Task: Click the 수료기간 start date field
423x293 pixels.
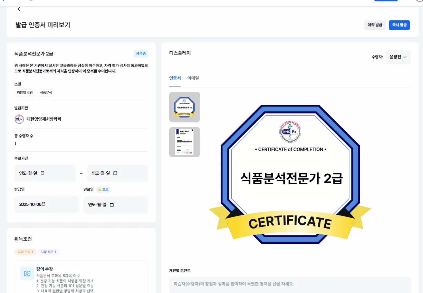Action: click(45, 173)
